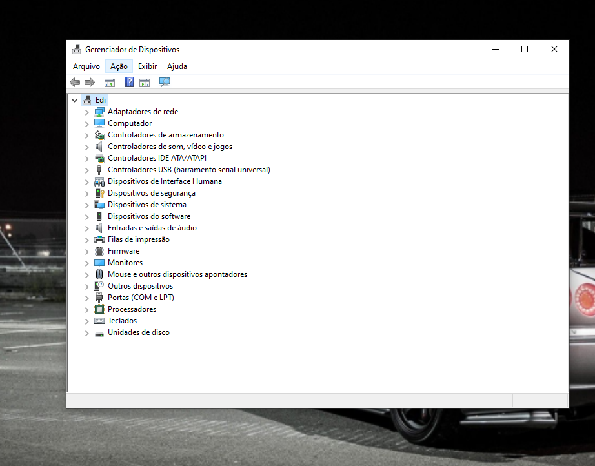Select the Unidades de disco label
The height and width of the screenshot is (466, 595).
pyautogui.click(x=139, y=332)
